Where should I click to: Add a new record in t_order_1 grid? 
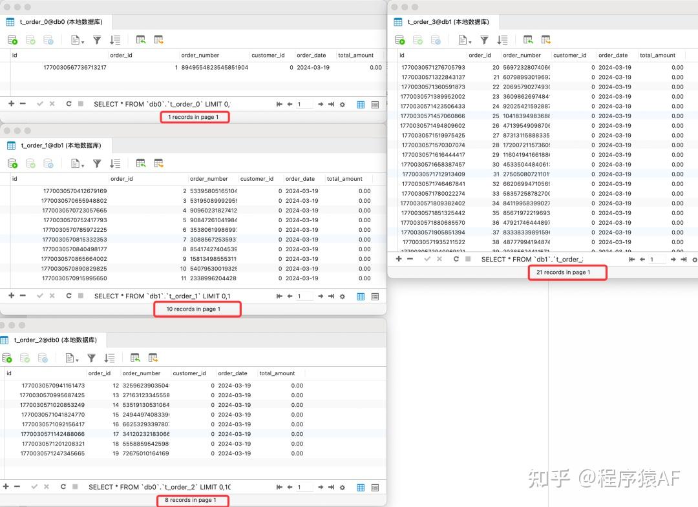(x=12, y=296)
